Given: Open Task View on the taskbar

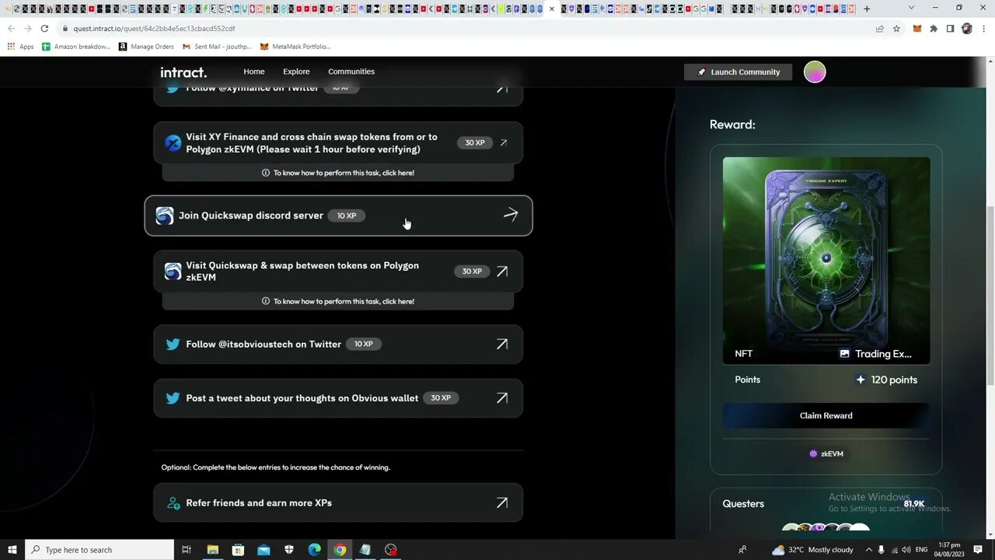Looking at the screenshot, I should coord(187,550).
